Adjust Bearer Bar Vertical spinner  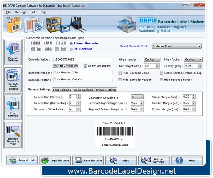point(78,97)
